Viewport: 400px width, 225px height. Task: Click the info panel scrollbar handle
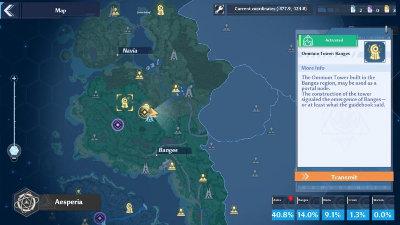[x=386, y=29]
